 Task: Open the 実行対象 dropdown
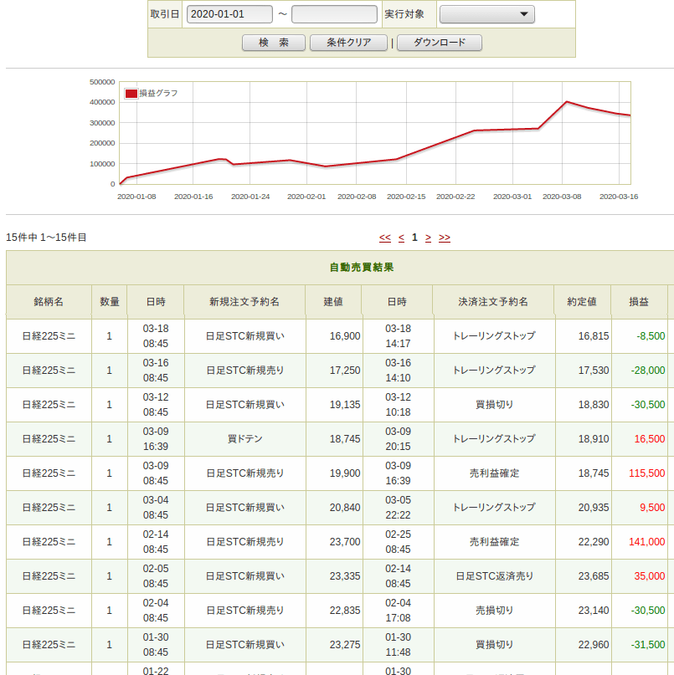(x=486, y=14)
